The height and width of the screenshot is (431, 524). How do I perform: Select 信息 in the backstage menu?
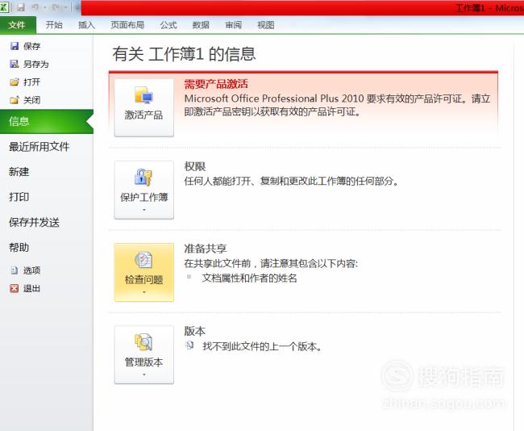click(x=47, y=121)
